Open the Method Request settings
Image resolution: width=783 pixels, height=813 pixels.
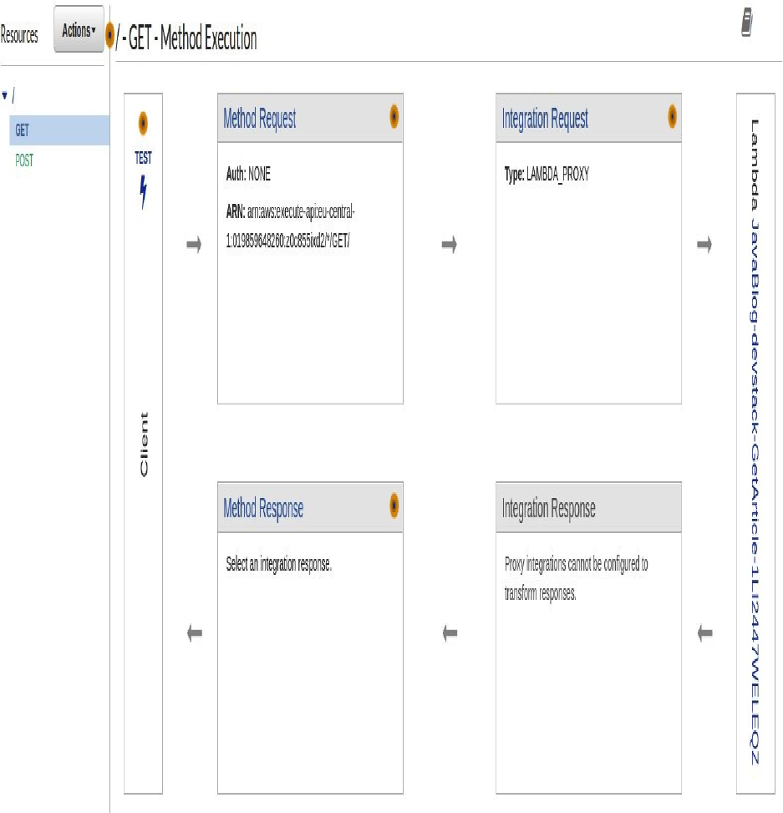tap(259, 119)
